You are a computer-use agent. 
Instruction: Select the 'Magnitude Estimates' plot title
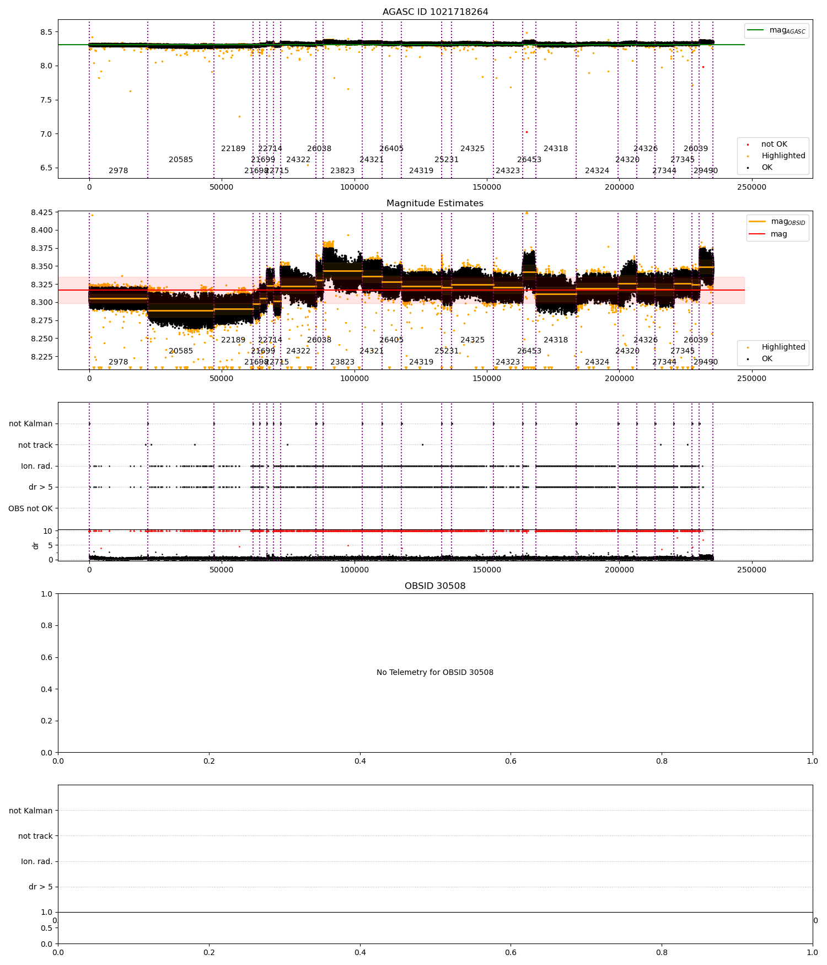point(435,203)
